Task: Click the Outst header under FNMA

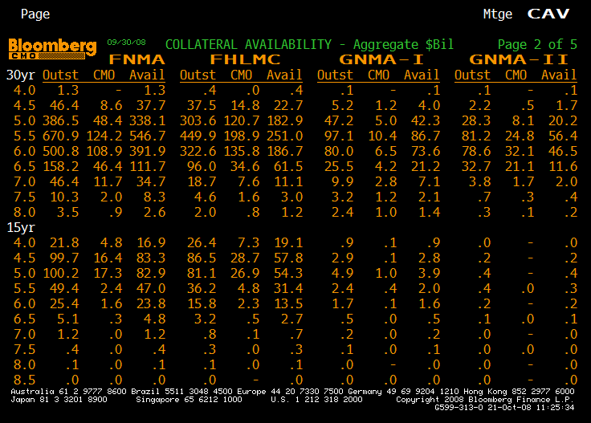Action: point(61,75)
